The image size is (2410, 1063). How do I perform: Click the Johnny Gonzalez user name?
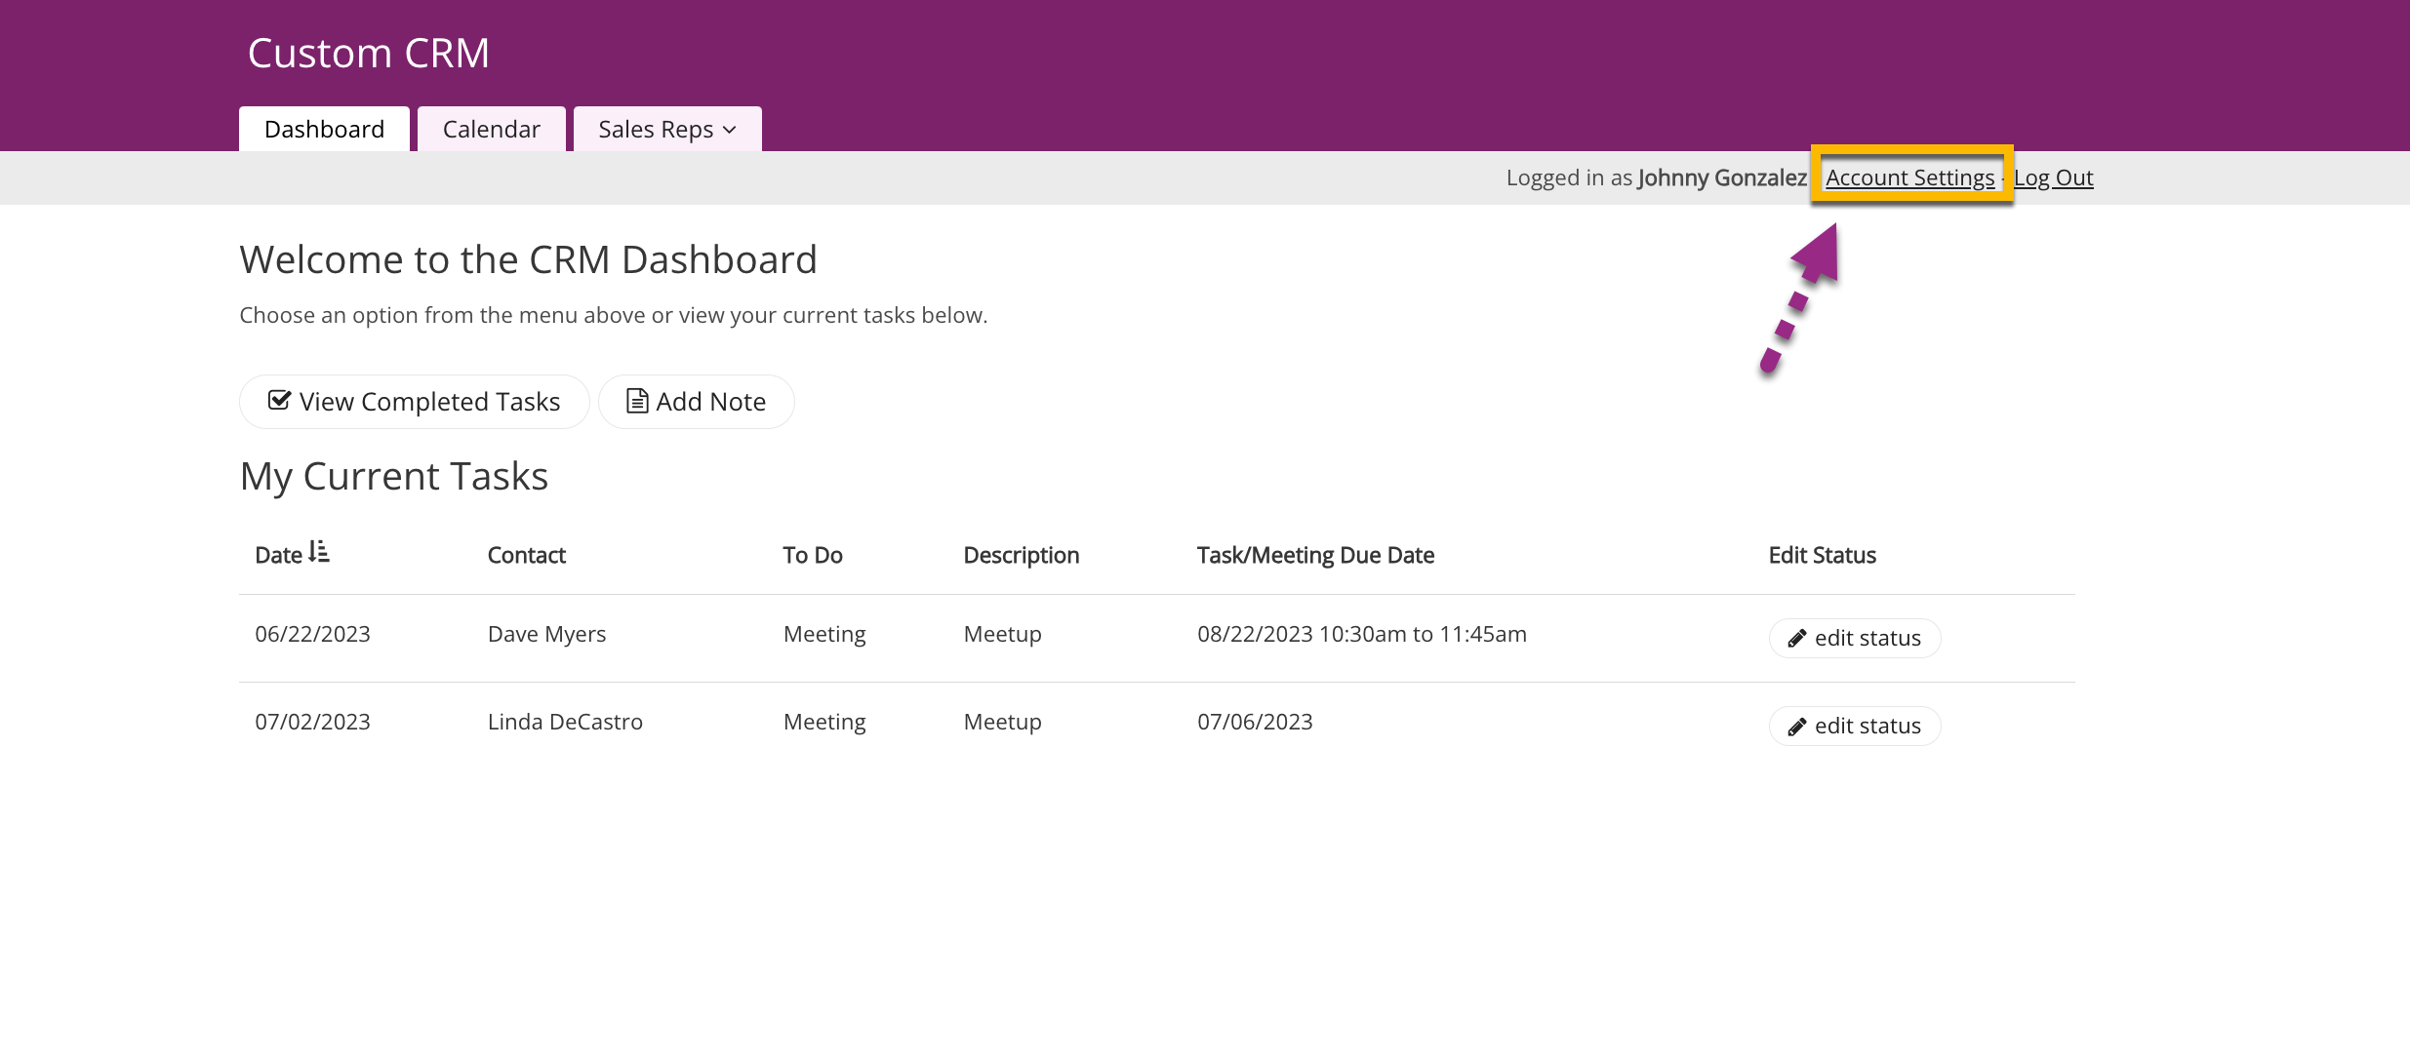click(x=1722, y=177)
